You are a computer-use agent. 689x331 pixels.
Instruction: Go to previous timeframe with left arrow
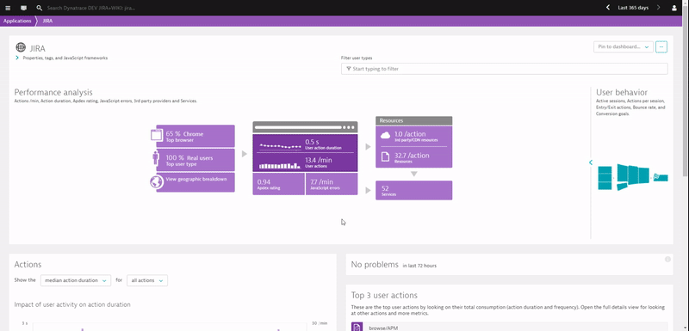[608, 8]
